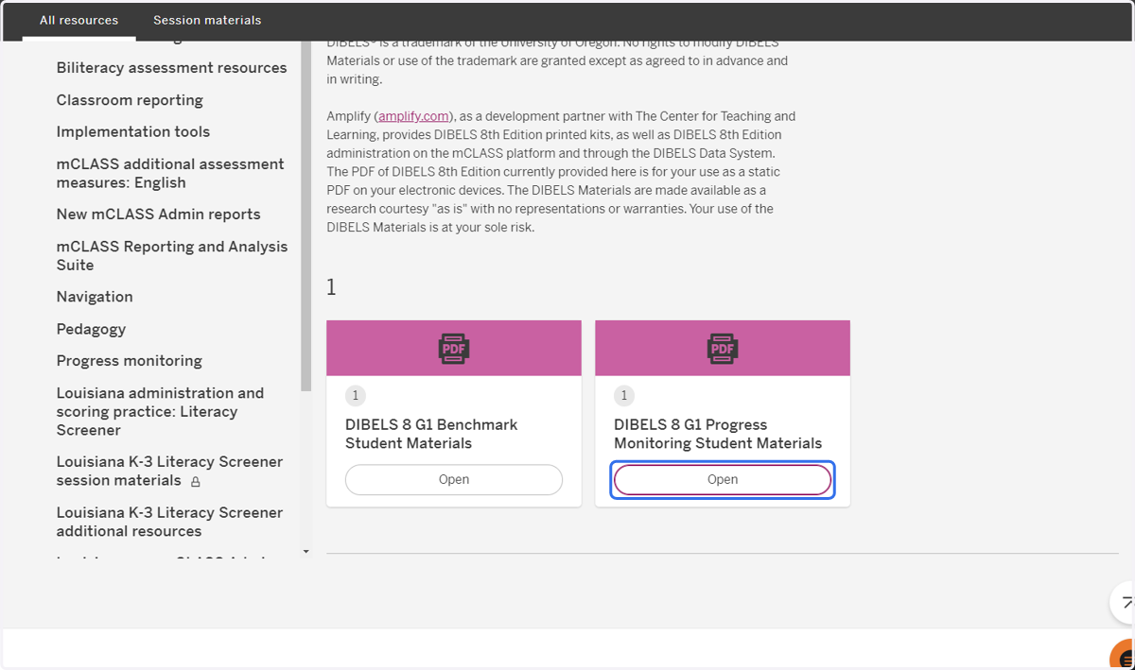Click PDF icon on Progress Monitoring card
1135x670 pixels.
(723, 349)
